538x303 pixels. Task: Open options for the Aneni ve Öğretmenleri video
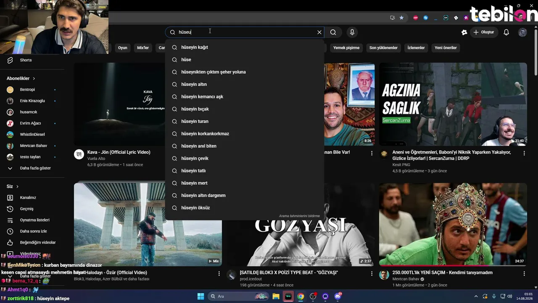coord(524,154)
